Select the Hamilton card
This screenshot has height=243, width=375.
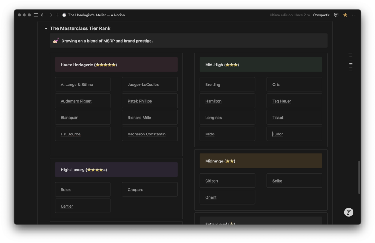228,101
